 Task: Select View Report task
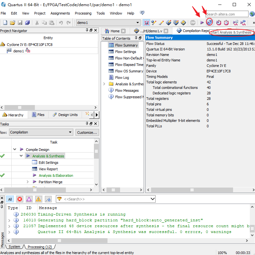pos(45,169)
